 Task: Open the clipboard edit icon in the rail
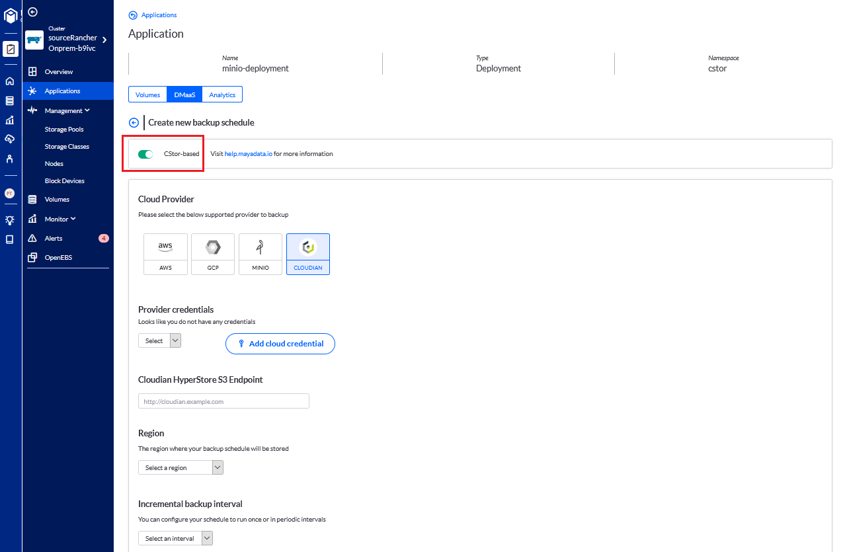click(11, 50)
